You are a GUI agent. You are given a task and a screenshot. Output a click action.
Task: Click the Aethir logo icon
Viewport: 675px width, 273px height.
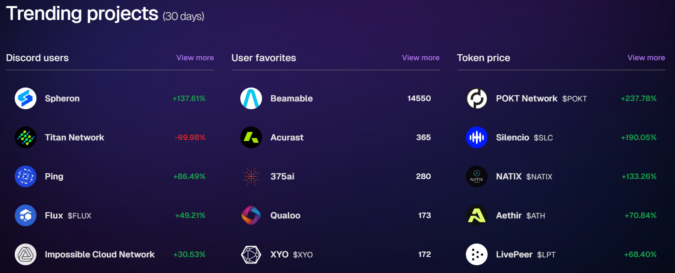[x=477, y=215]
